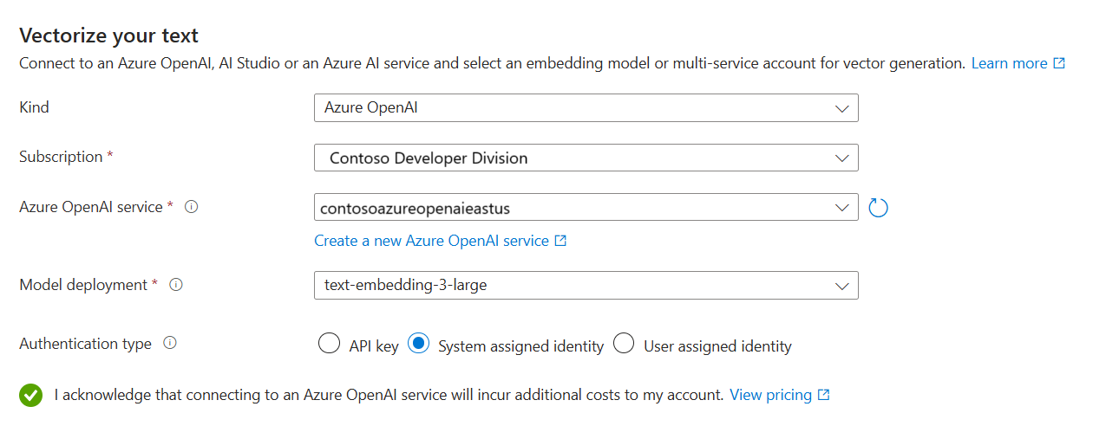Select System assigned identity option
1106x426 pixels.
(x=419, y=344)
